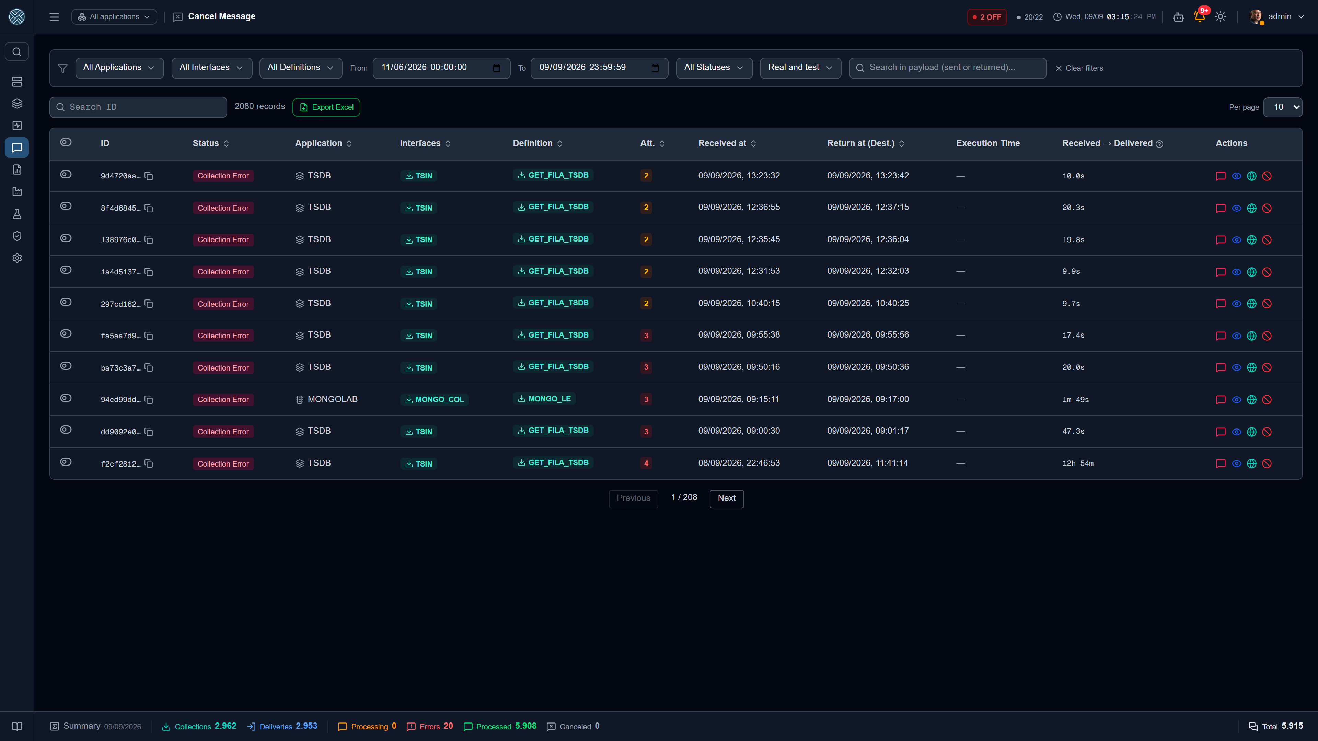1318x741 pixels.
Task: Sort by the Definition column
Action: (x=538, y=144)
